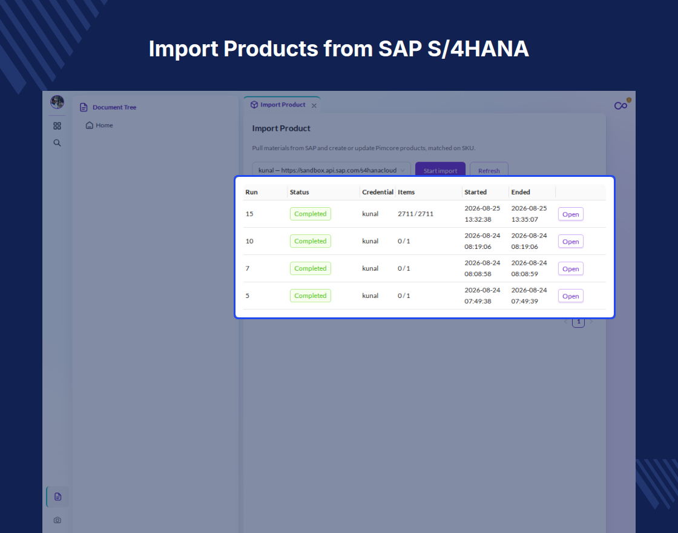The image size is (678, 533).
Task: Click the cube icon on Import Product tab
Action: point(254,105)
